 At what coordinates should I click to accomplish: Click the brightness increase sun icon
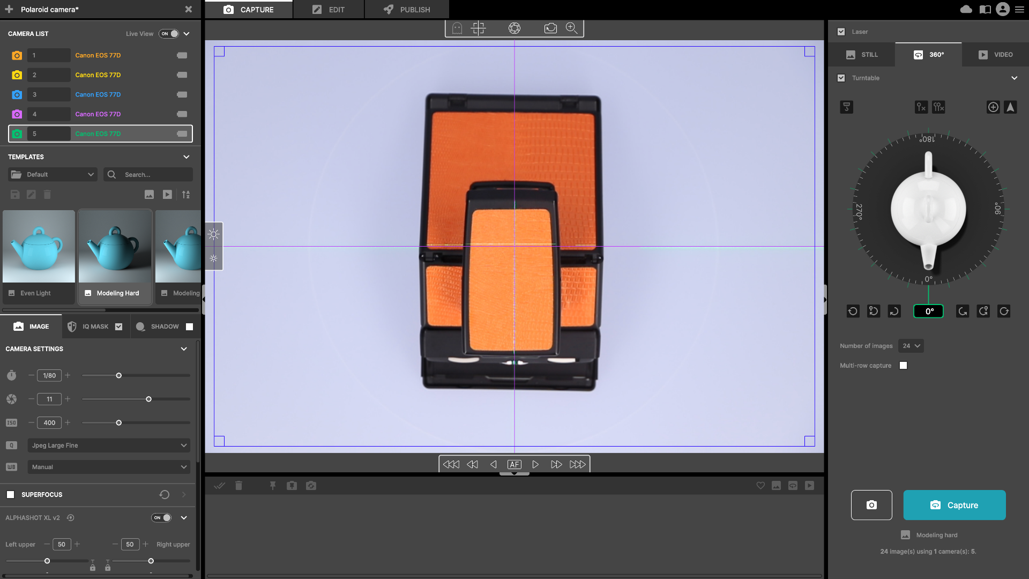(214, 234)
